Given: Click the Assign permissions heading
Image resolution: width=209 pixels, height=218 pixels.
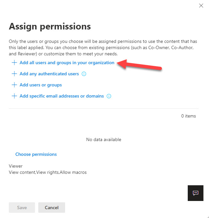Looking at the screenshot, I should 50,26.
